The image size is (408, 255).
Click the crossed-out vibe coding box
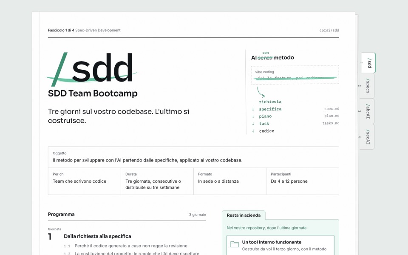pos(295,75)
